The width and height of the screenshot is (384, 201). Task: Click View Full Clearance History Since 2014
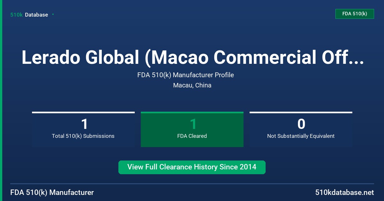pos(192,167)
